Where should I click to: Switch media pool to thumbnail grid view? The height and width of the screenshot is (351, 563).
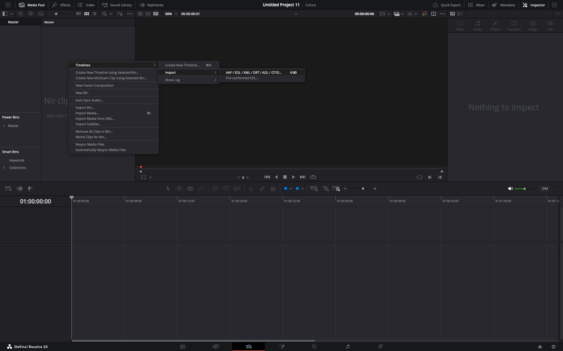pos(87,14)
